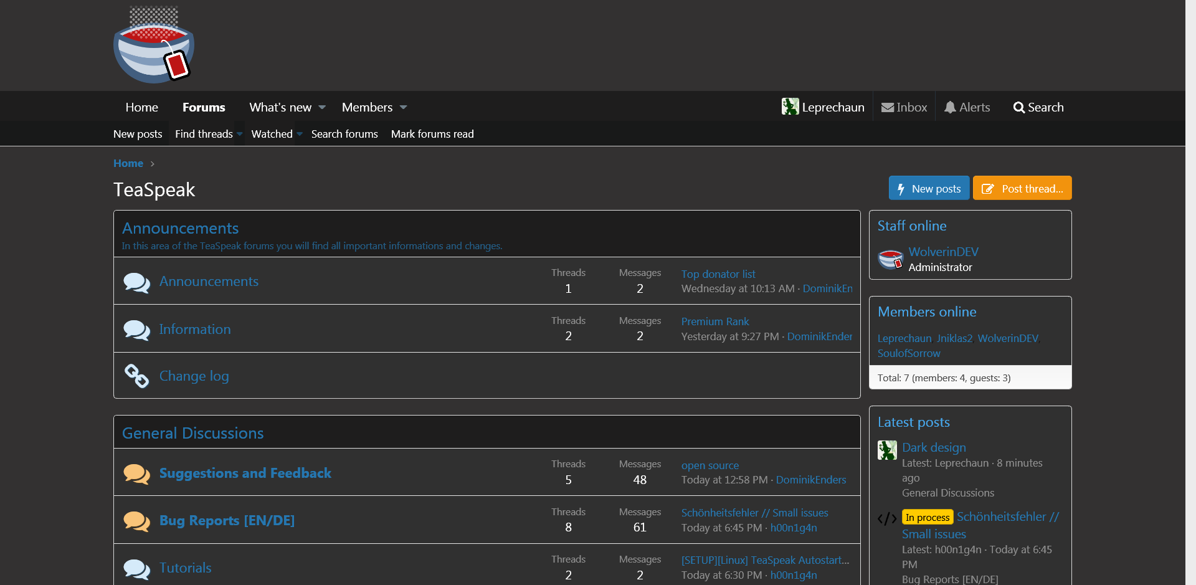Select Search forums in the sub-navigation
1196x585 pixels.
(x=344, y=134)
